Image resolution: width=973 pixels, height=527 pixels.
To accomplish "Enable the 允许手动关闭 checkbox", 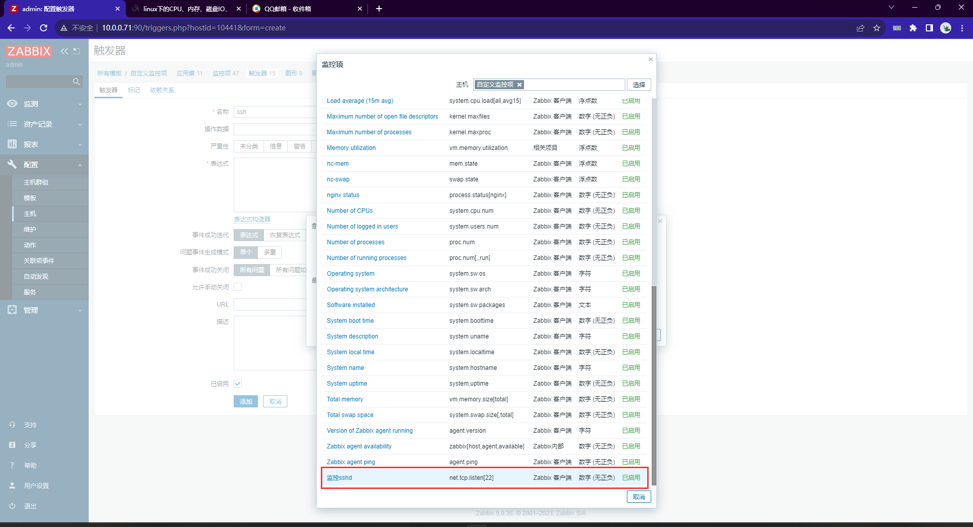I will click(238, 287).
